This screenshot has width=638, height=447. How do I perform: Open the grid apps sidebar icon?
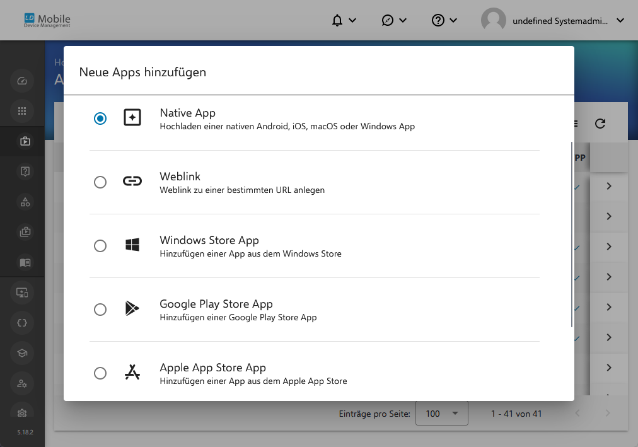(x=22, y=111)
